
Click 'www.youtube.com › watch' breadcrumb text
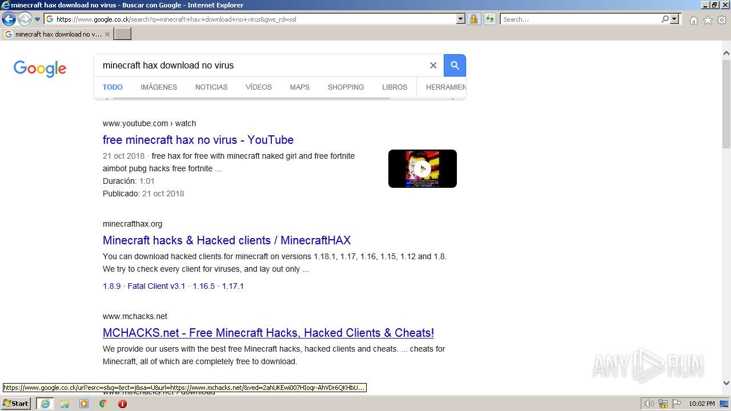click(149, 123)
